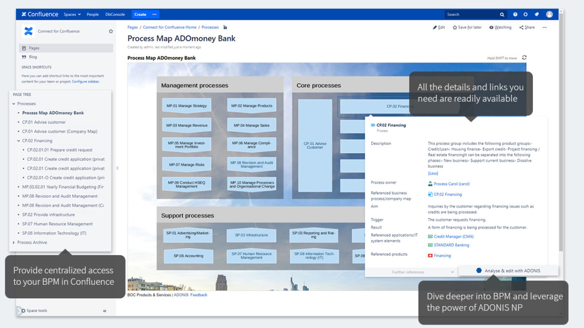Viewport: 584px width, 328px height.
Task: Open your user avatar profile icon
Action: coord(549,14)
